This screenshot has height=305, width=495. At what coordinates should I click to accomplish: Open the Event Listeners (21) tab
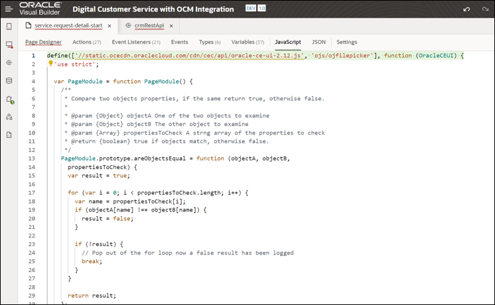[136, 42]
